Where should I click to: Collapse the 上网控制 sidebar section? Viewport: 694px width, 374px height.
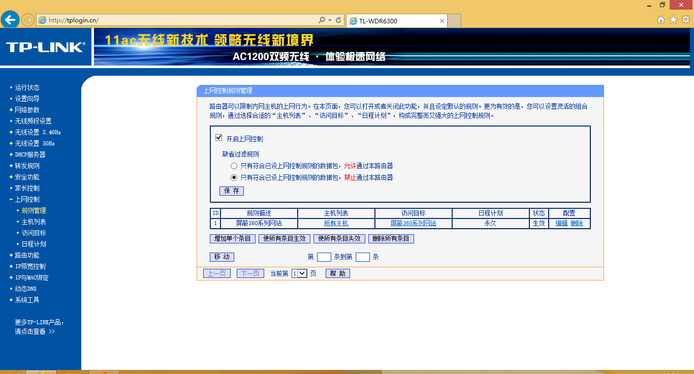(27, 199)
